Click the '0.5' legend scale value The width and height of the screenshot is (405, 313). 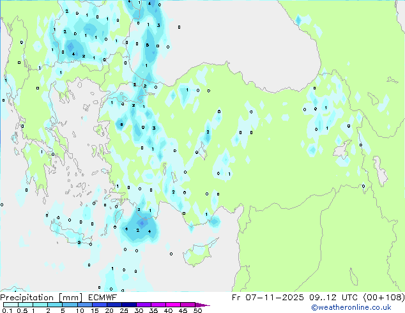pos(22,310)
